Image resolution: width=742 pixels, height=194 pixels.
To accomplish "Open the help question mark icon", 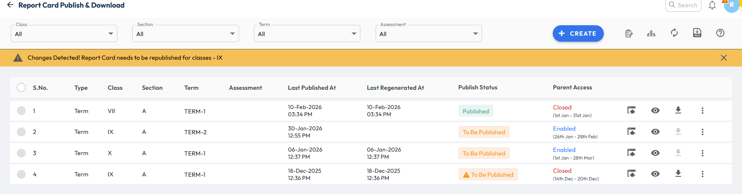I will 720,33.
